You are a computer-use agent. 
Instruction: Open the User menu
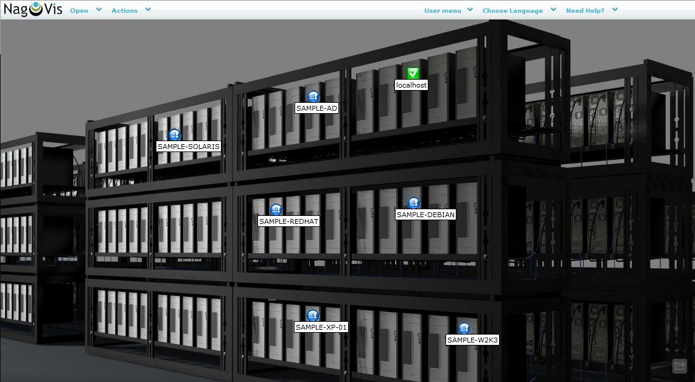[x=442, y=10]
